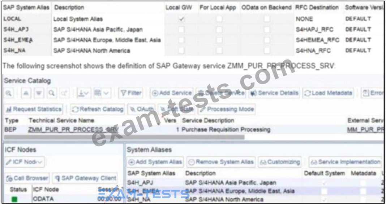Open Service Implementation
The width and height of the screenshot is (386, 204).
pos(346,162)
